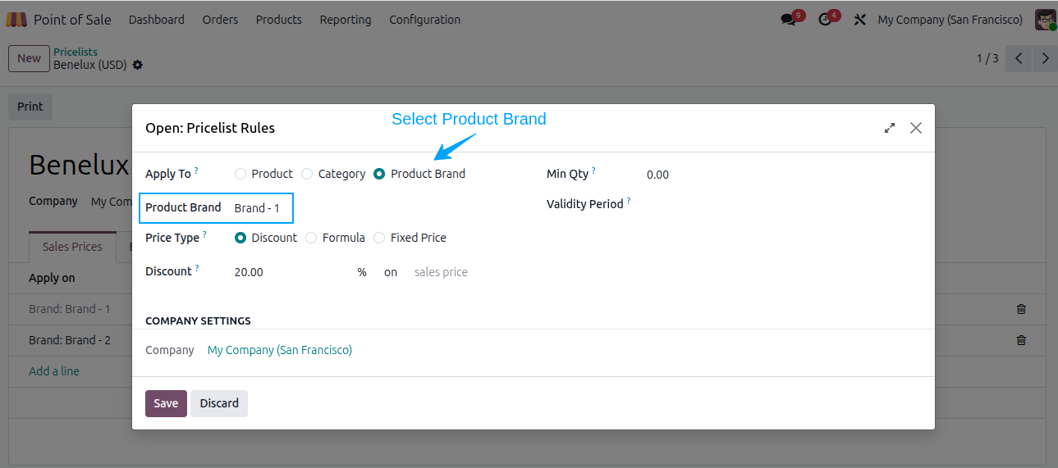Image resolution: width=1058 pixels, height=468 pixels.
Task: Click Add a line
Action: click(x=54, y=371)
